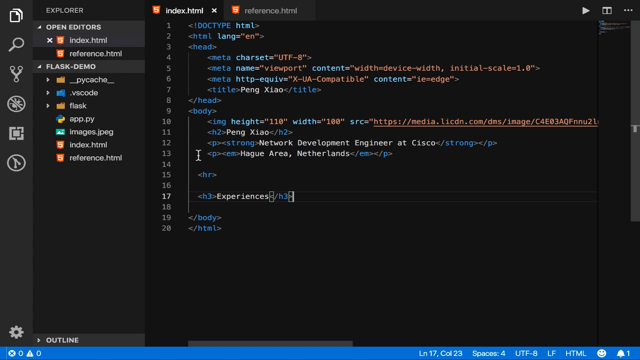Close the index.html editor tab
Image resolution: width=640 pixels, height=360 pixels.
214,11
